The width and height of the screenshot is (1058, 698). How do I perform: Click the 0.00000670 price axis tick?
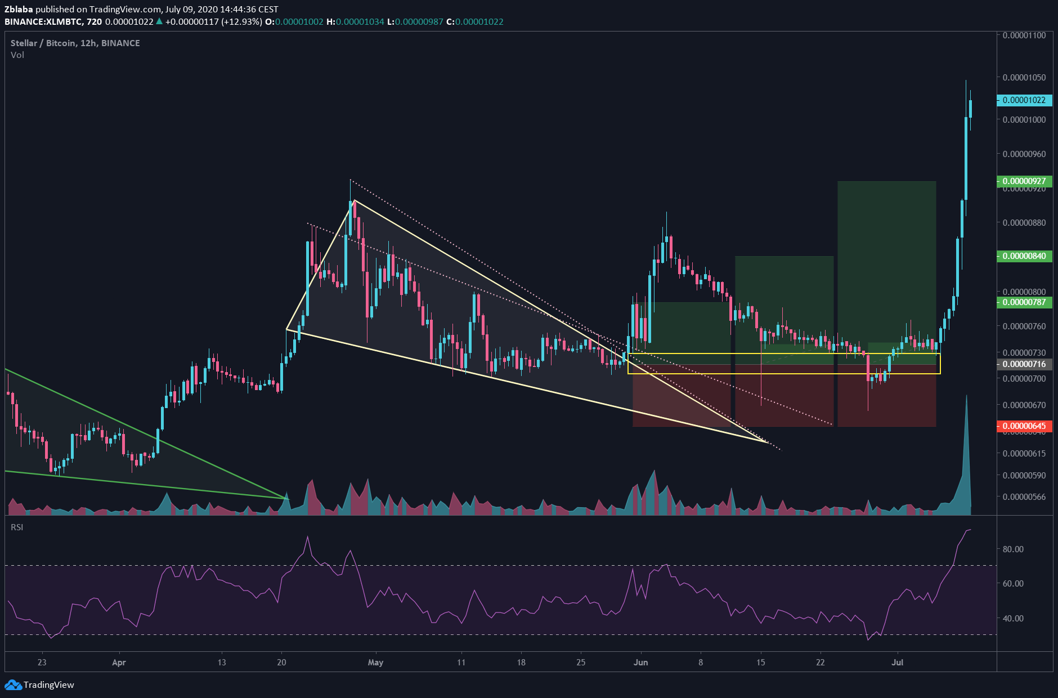click(1024, 405)
